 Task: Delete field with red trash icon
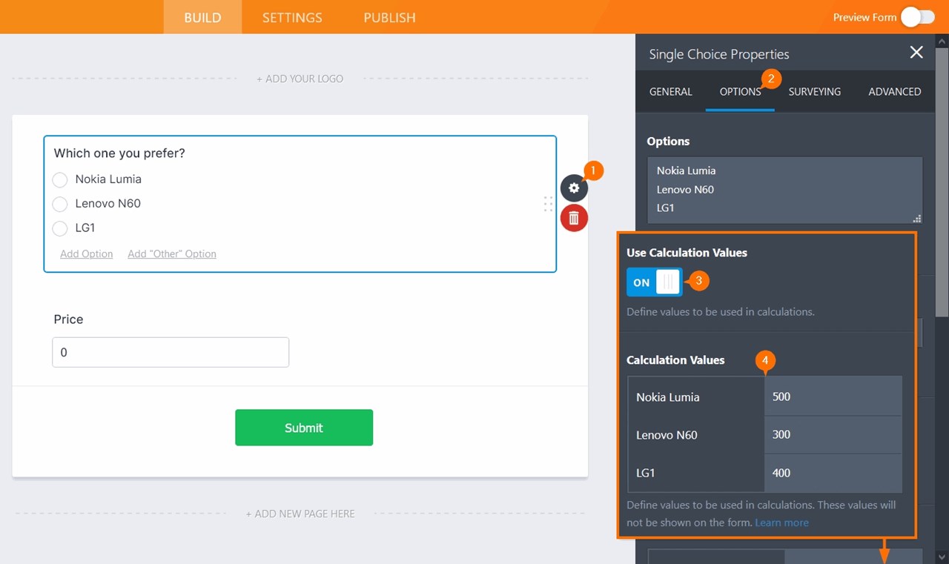pos(574,219)
